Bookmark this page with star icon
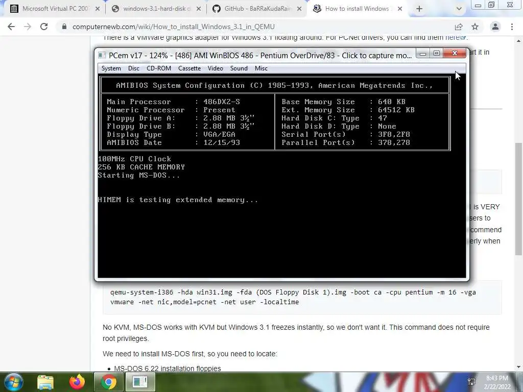Image resolution: width=523 pixels, height=392 pixels. pos(475,27)
